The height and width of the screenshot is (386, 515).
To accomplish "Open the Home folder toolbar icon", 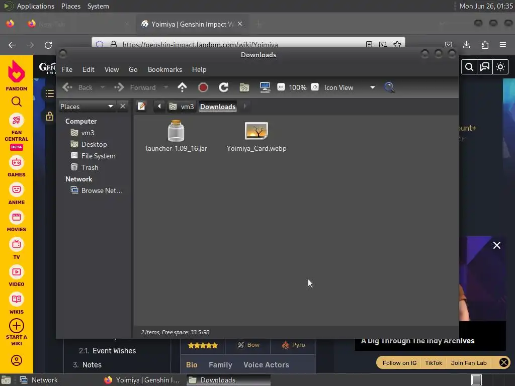I will 244,87.
